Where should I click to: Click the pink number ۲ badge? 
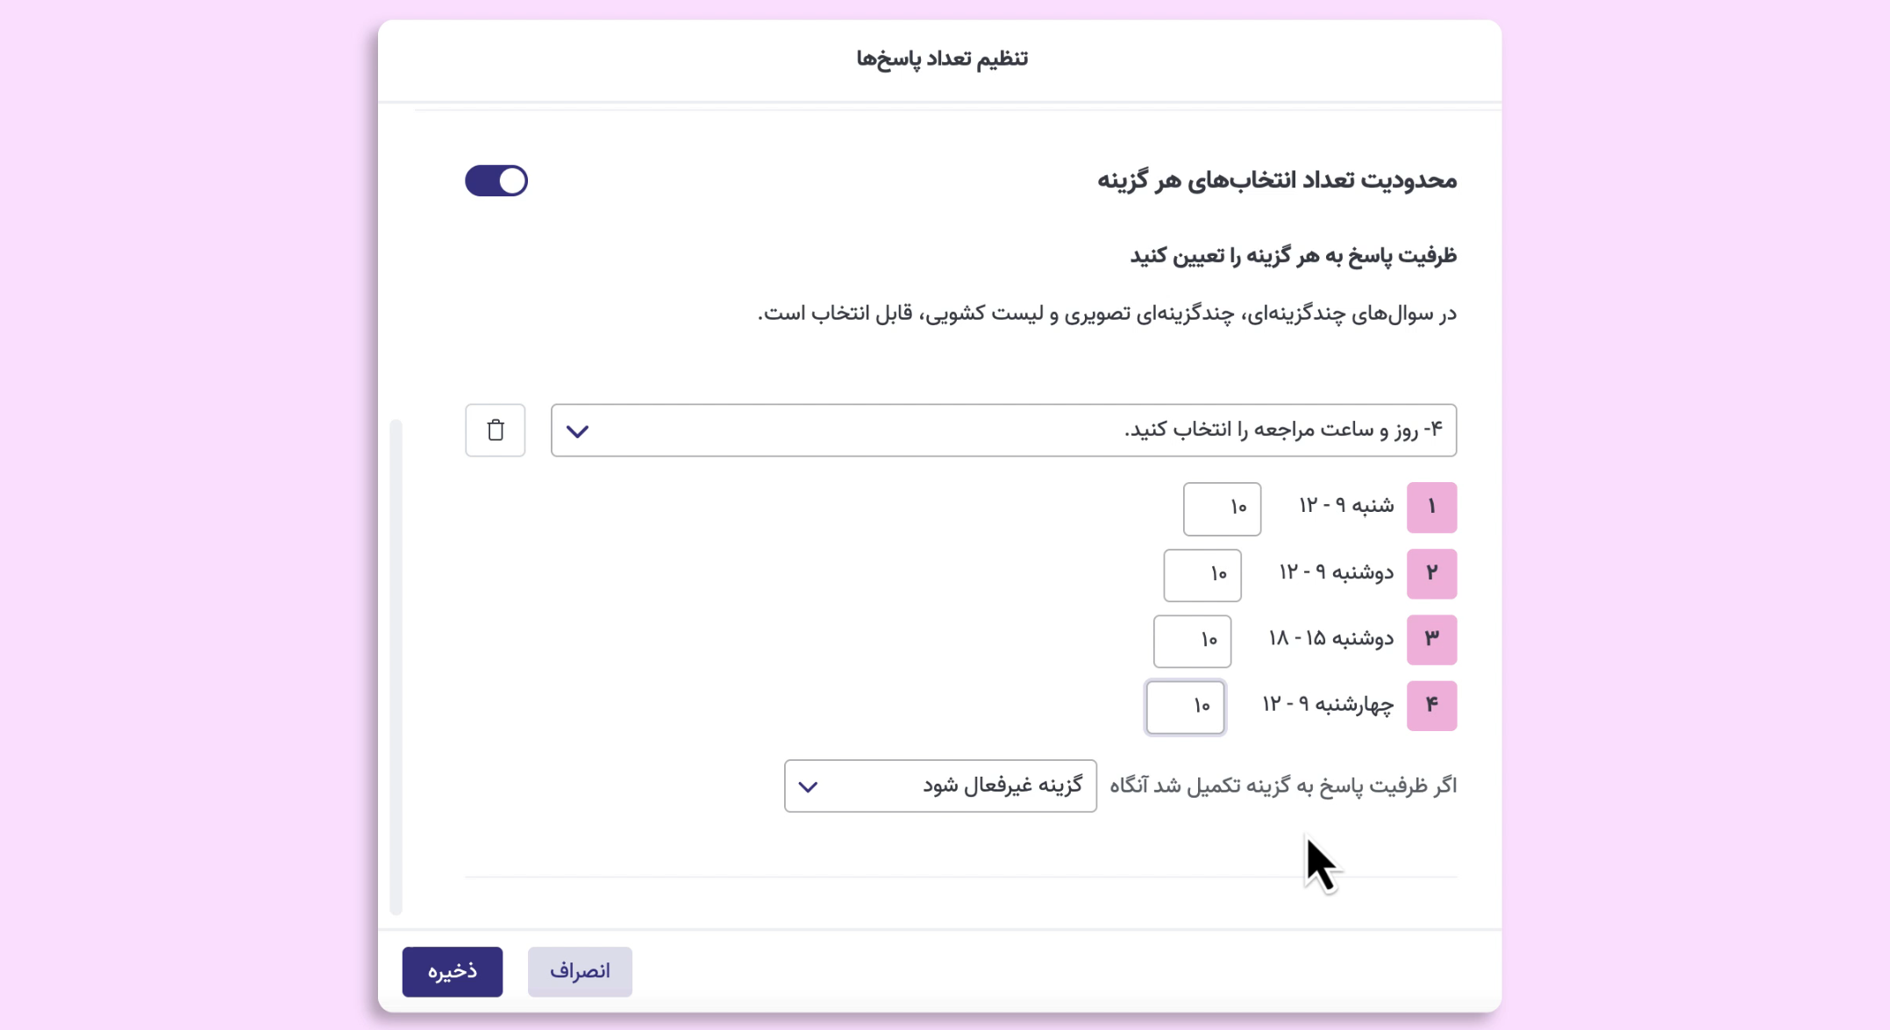point(1431,574)
